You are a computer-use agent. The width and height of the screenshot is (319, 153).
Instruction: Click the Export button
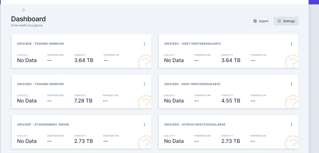(261, 21)
